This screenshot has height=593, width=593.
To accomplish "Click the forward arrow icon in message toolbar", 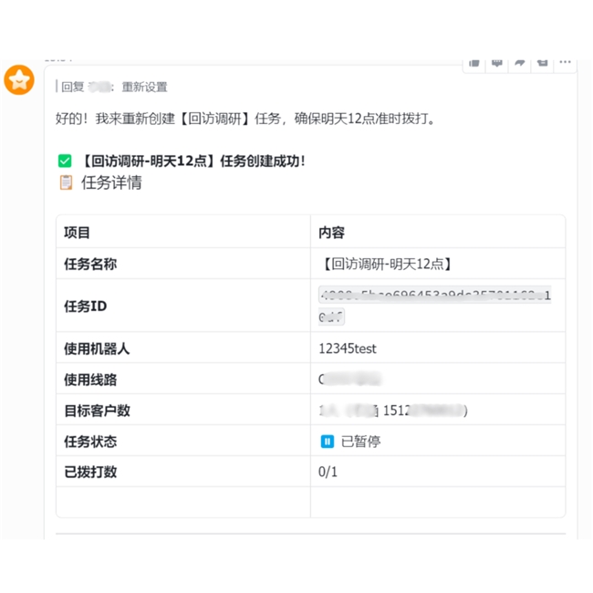I will (x=520, y=62).
